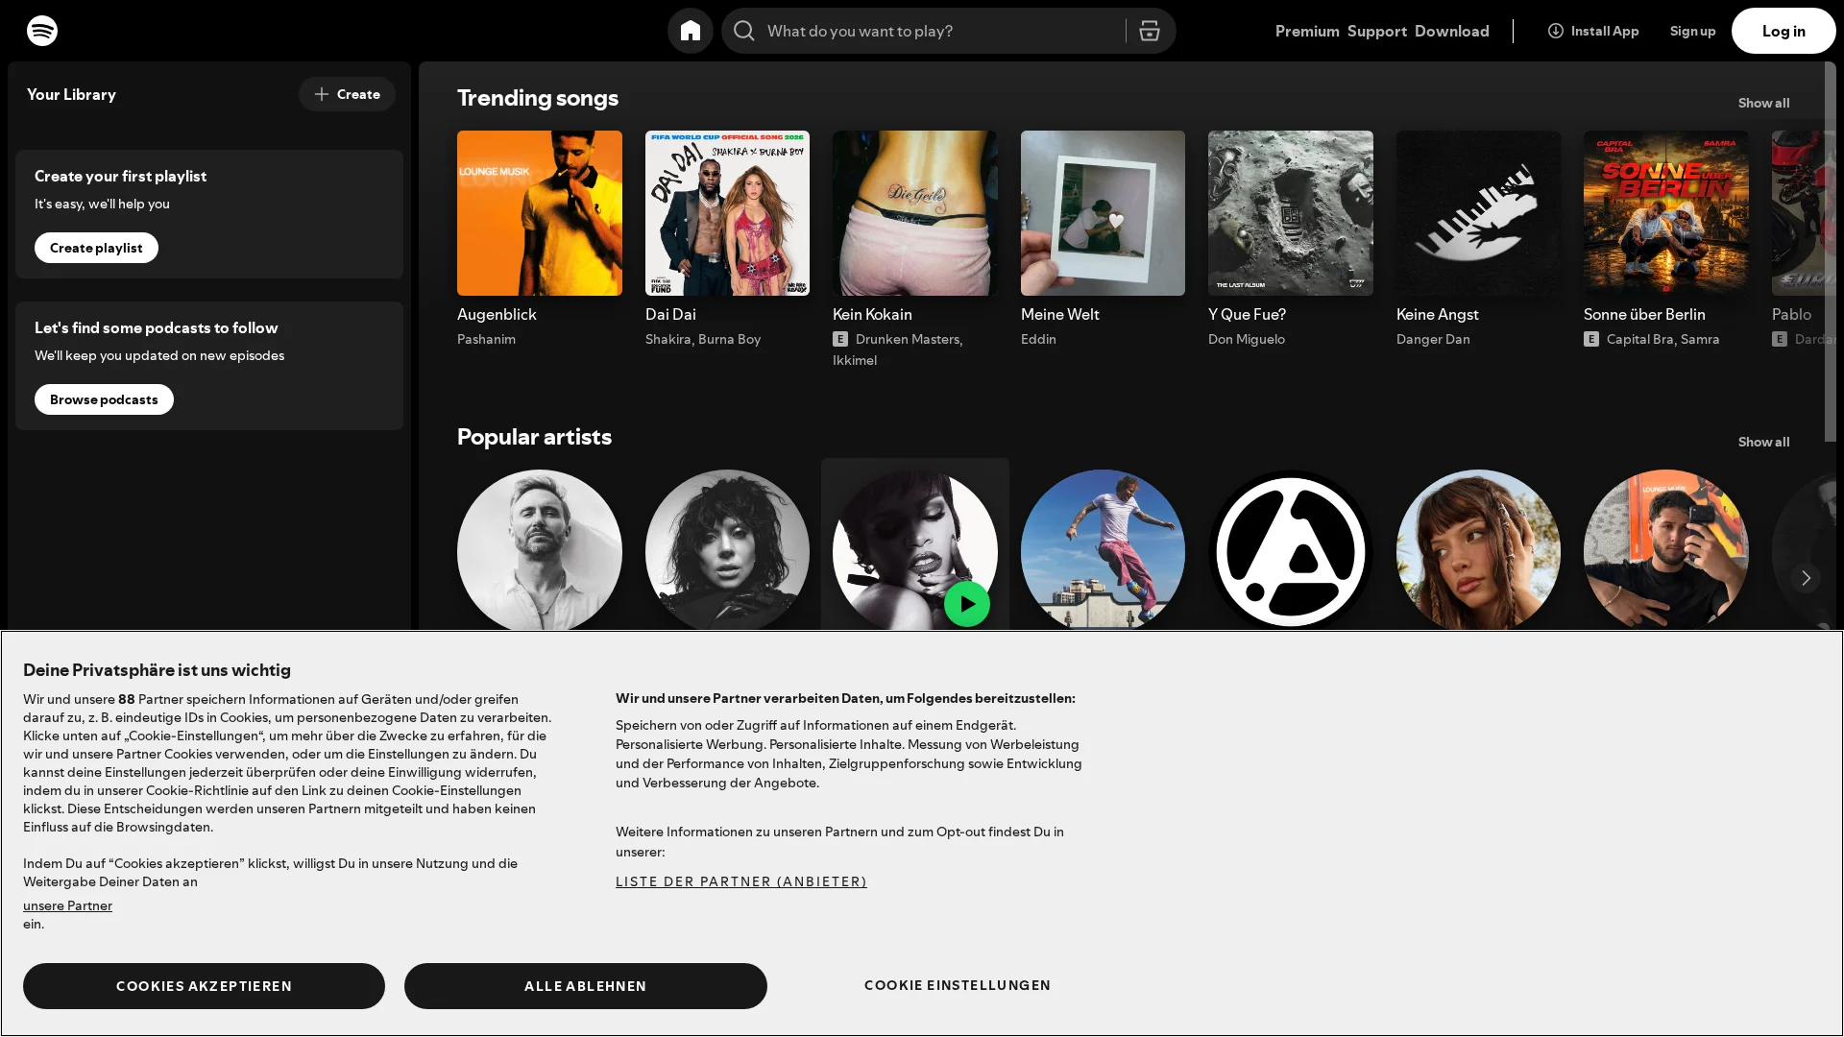Image resolution: width=1844 pixels, height=1037 pixels.
Task: Open artist Shakira, Burna Boy link
Action: point(703,339)
